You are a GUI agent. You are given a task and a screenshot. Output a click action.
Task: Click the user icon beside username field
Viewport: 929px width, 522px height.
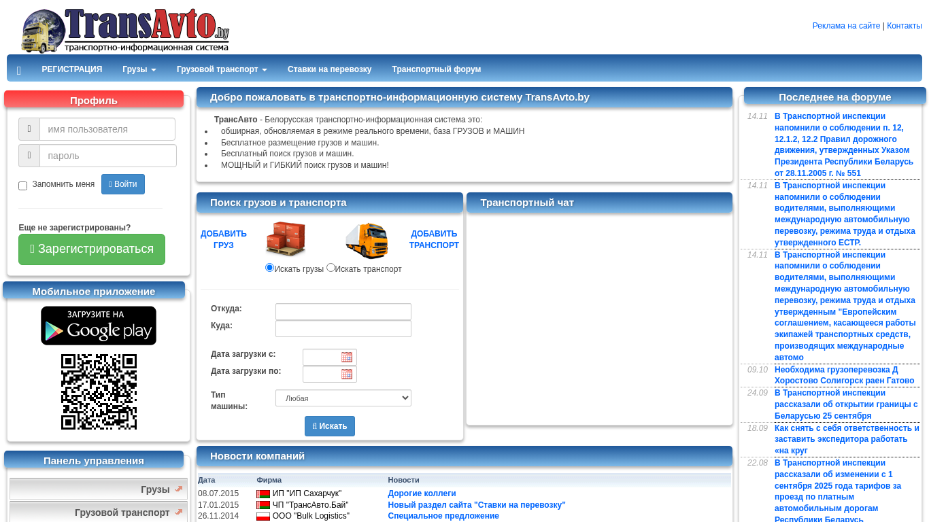coord(29,129)
